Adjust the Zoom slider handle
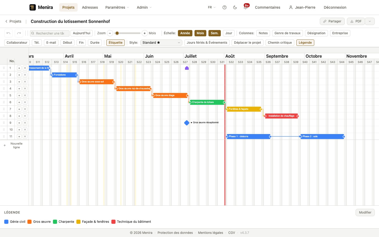Screen dimensions: 379x237 click(117, 33)
